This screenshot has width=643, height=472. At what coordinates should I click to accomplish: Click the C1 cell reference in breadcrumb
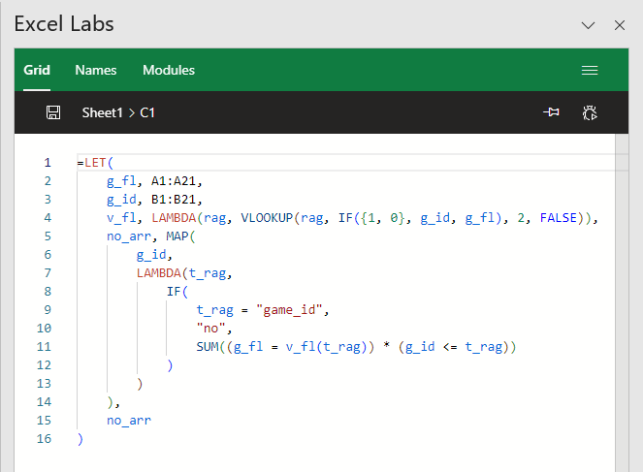(147, 112)
